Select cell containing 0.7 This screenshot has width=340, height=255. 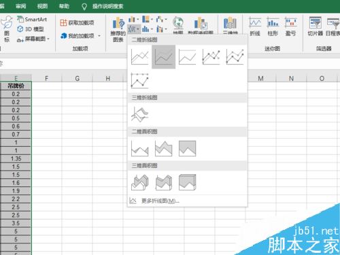point(16,135)
